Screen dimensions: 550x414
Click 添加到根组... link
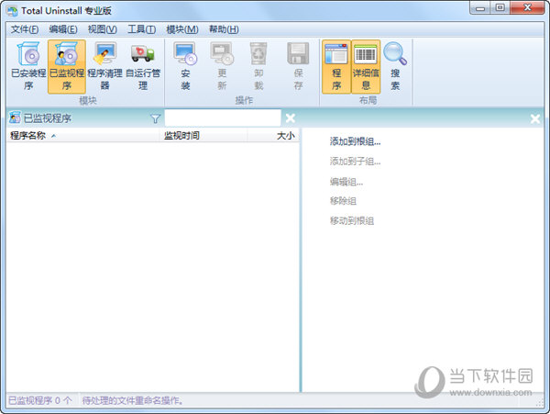(355, 141)
